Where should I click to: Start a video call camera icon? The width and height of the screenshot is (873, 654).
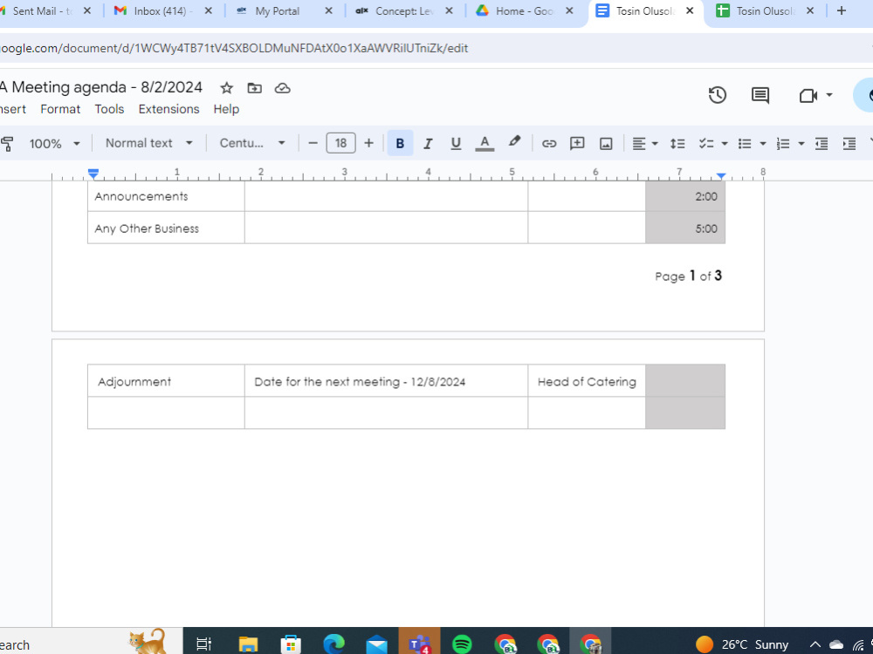(808, 96)
